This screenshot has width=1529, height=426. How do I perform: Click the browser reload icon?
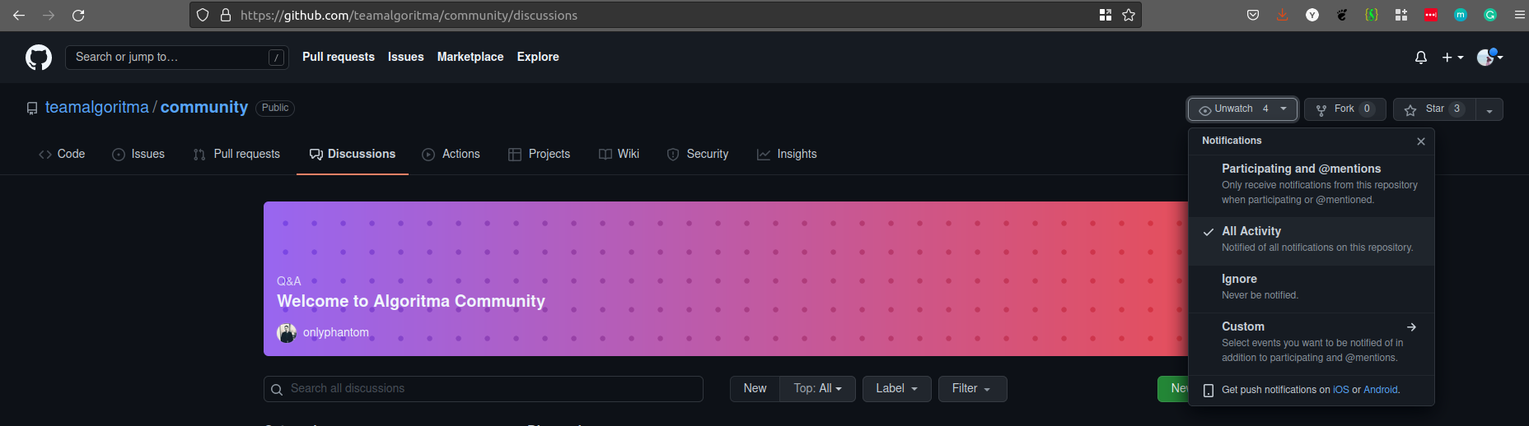click(78, 15)
